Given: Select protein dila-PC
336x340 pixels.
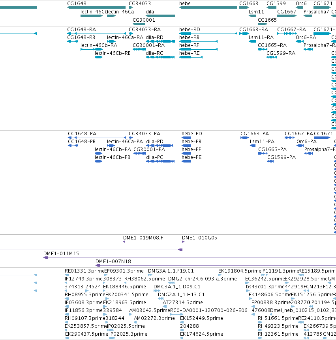Looking at the screenshot, I should (154, 157).
